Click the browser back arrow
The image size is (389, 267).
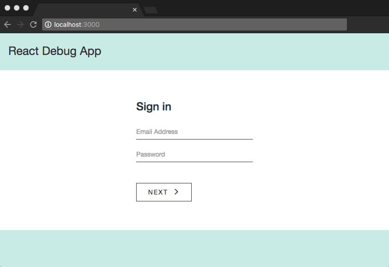(x=7, y=24)
